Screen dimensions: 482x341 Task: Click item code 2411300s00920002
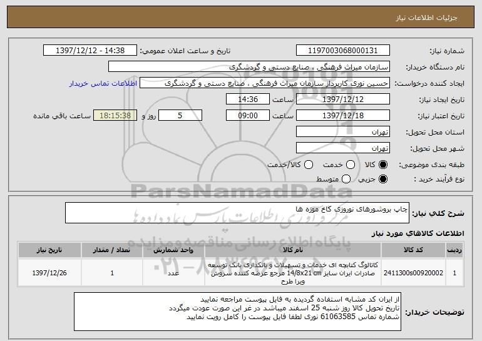pyautogui.click(x=413, y=273)
